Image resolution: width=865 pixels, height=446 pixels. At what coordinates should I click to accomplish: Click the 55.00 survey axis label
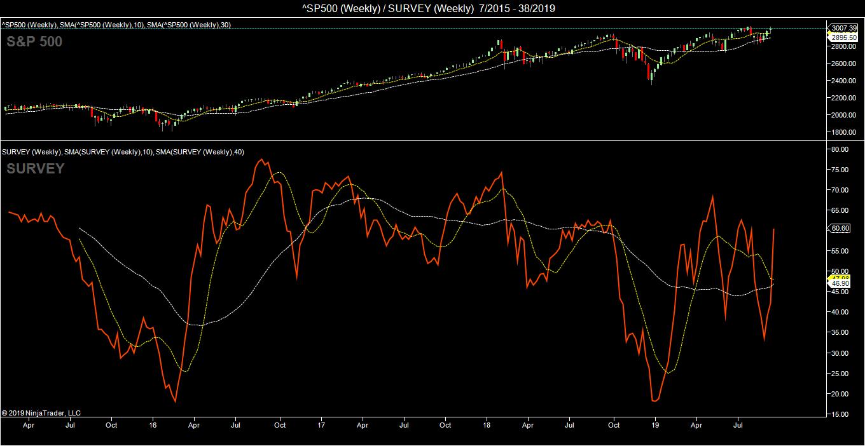tap(840, 251)
